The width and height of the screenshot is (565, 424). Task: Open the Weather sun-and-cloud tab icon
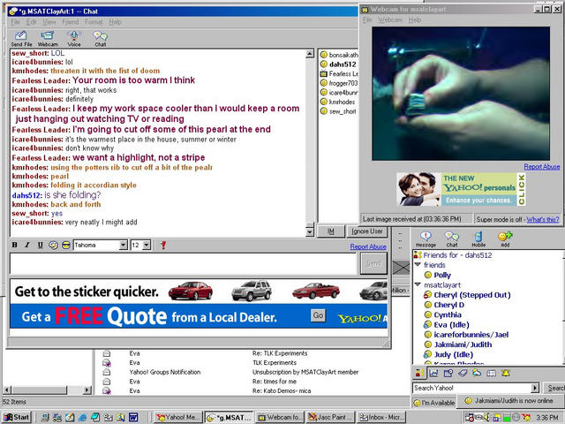click(477, 373)
